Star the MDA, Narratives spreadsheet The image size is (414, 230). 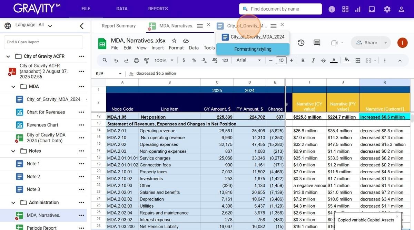pos(174,41)
